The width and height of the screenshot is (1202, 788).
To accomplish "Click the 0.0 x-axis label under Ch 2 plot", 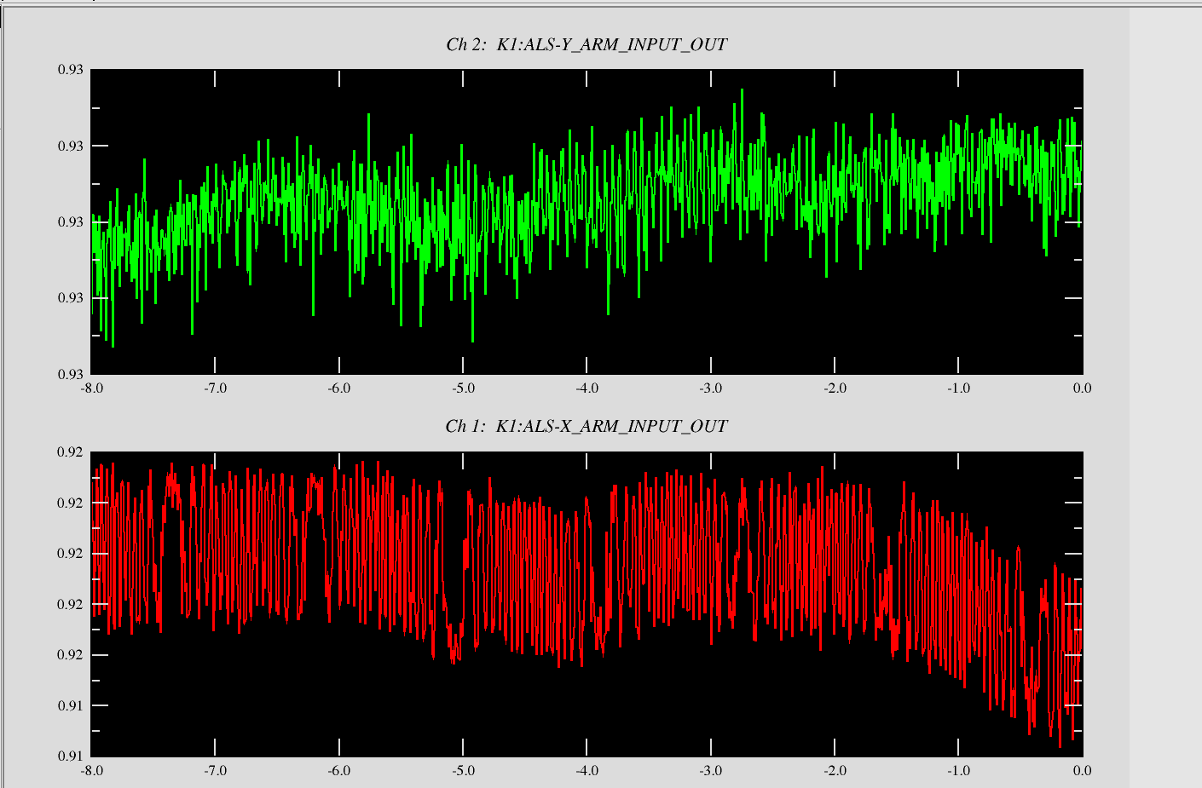I will (x=1082, y=388).
